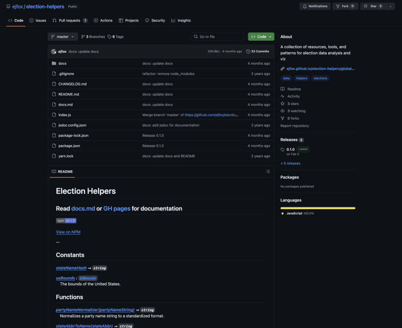Open the .gitignore file
This screenshot has height=328, width=402.
coord(66,74)
